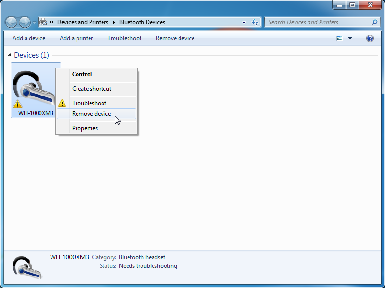Click Add a printer in toolbar
385x288 pixels.
click(77, 38)
